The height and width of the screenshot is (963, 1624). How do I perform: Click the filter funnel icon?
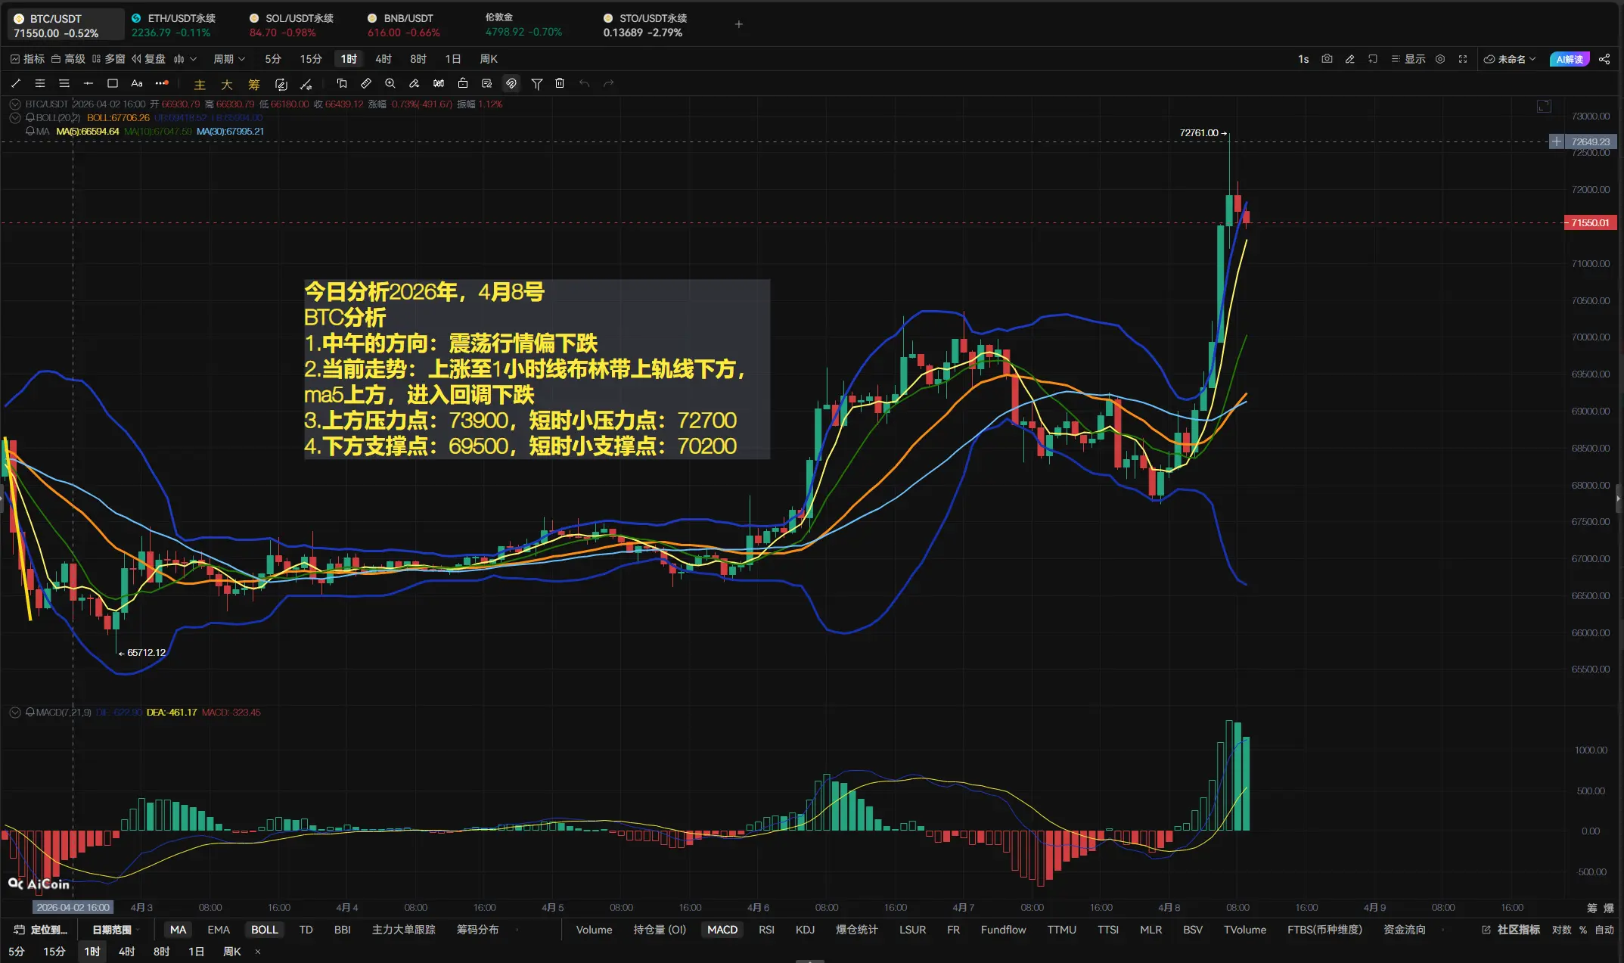536,83
